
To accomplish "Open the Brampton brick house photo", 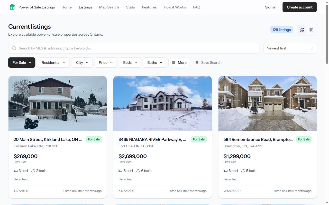I will click(x=268, y=104).
